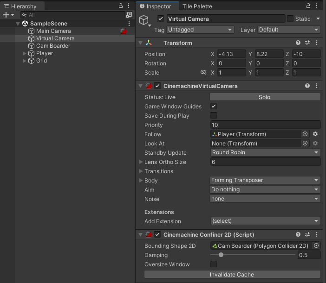Click the Cinemachine brain icon beside Main Camera
Viewport: 326px width, 283px height.
(124, 31)
